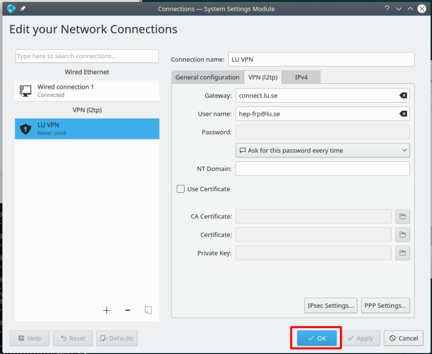Open IPsec Settings dialog
This screenshot has width=432, height=354.
(330, 306)
